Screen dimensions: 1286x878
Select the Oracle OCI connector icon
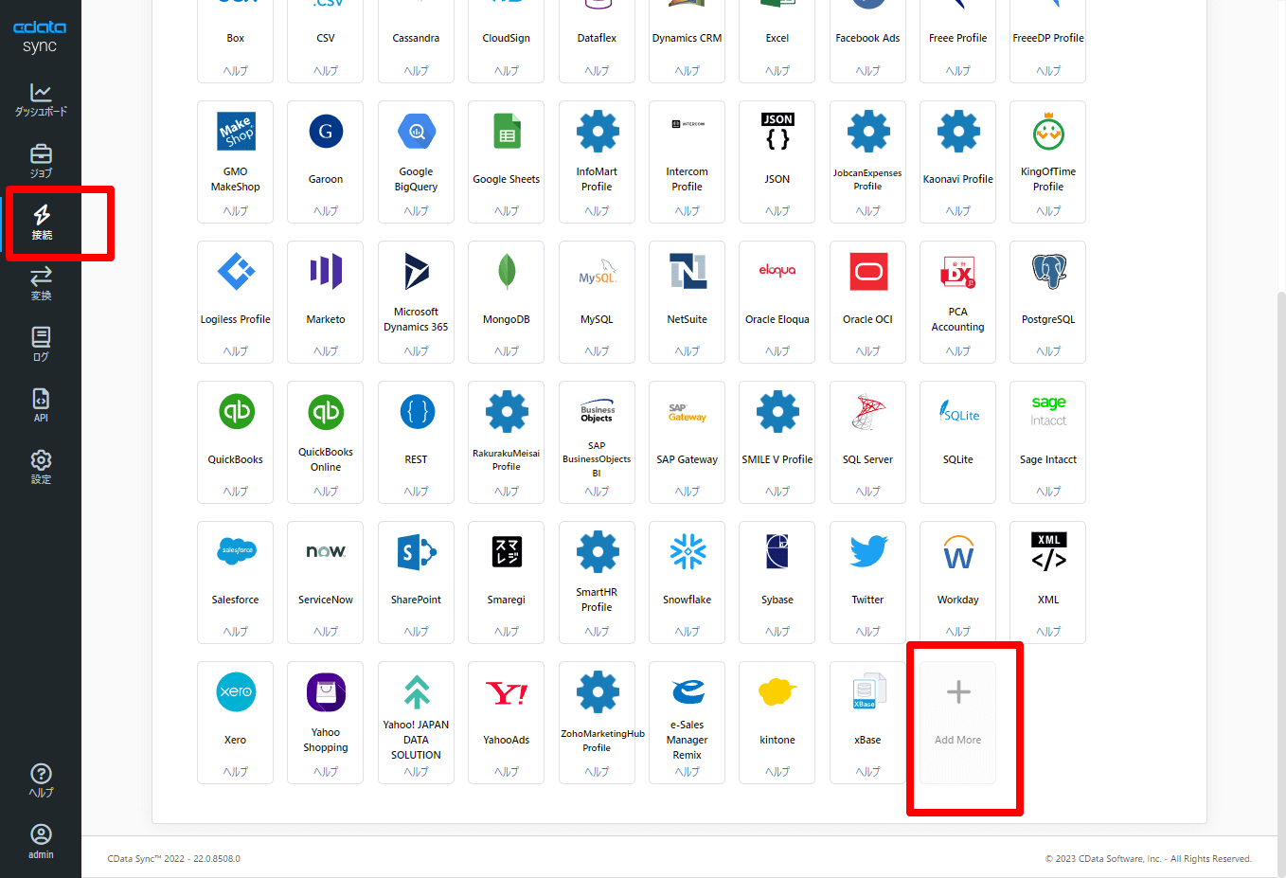click(868, 272)
